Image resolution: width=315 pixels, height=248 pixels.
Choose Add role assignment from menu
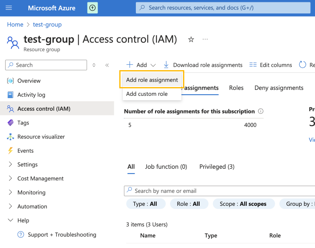(152, 80)
